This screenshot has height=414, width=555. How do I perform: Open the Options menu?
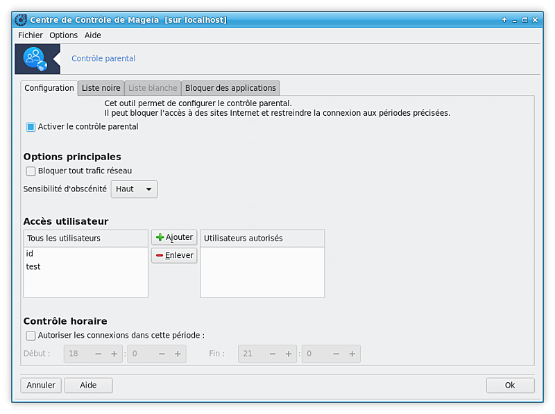tap(63, 35)
